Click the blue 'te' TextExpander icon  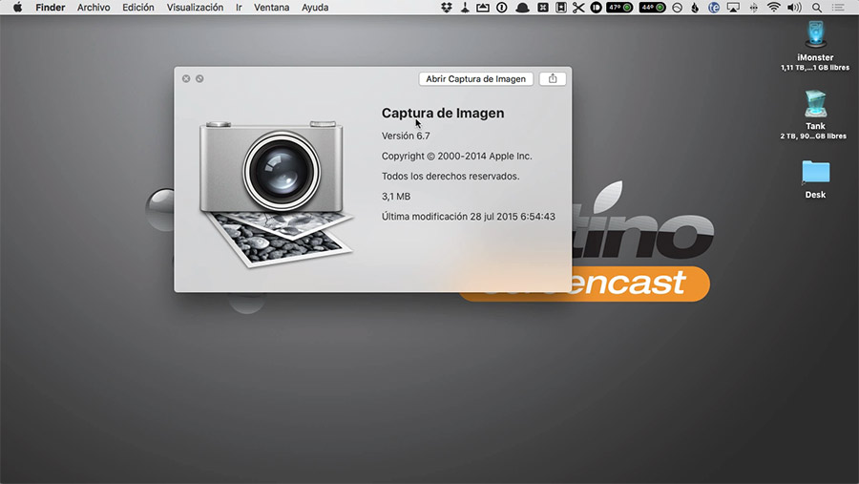point(713,8)
